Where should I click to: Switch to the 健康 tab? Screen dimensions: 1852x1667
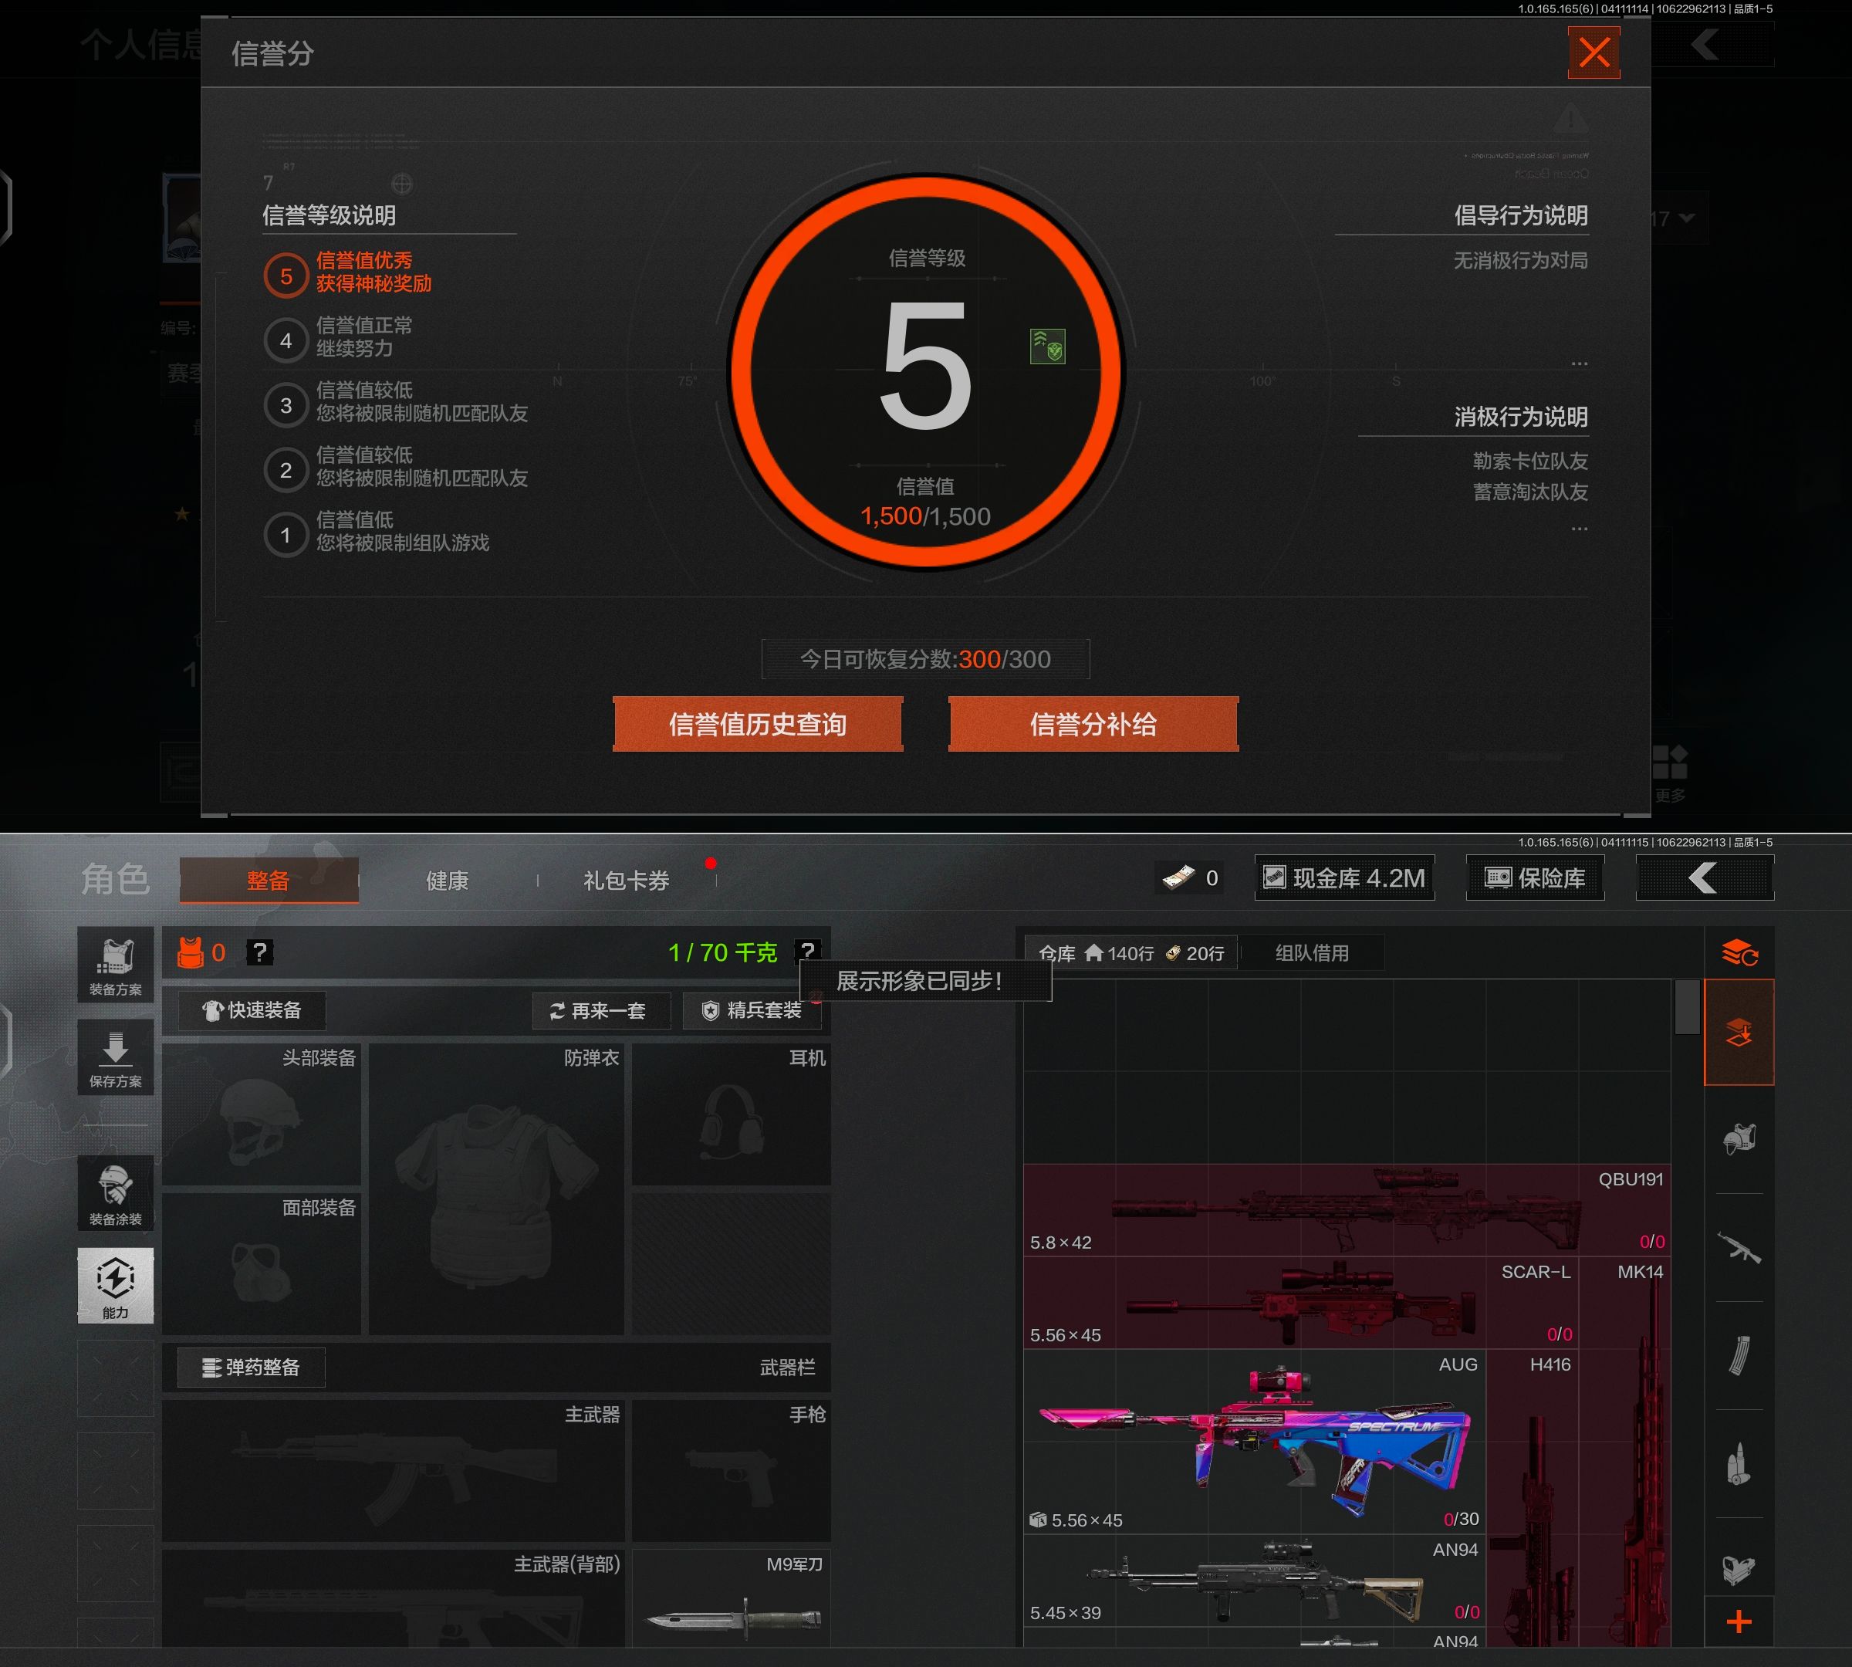[447, 881]
